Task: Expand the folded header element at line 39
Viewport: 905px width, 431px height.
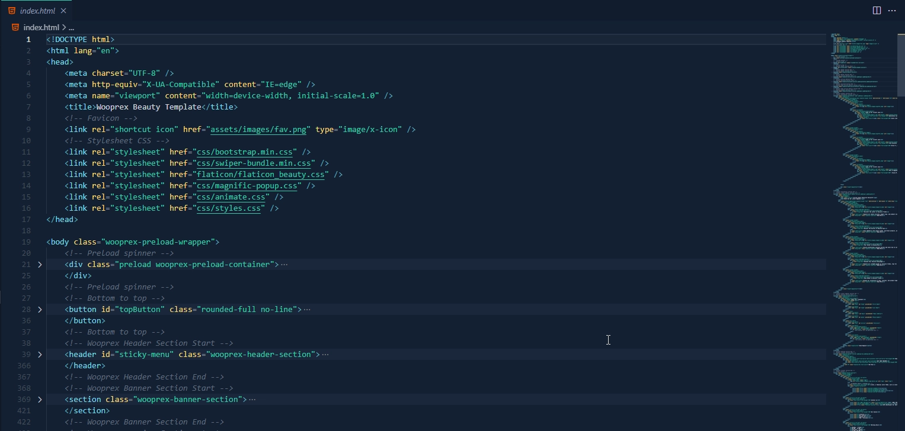Action: 39,354
